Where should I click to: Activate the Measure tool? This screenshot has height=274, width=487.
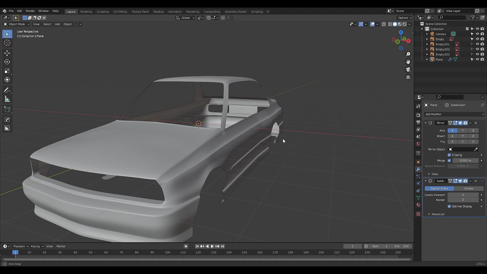pyautogui.click(x=7, y=99)
